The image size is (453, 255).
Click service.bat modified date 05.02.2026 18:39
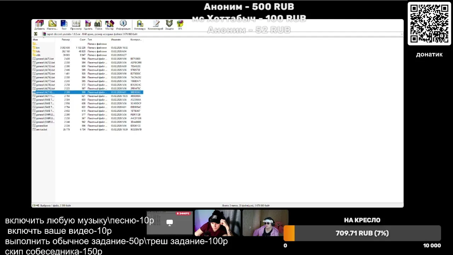pos(119,129)
